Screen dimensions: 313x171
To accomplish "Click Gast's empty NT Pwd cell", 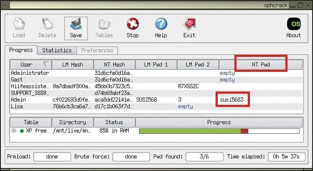I will tap(227, 80).
